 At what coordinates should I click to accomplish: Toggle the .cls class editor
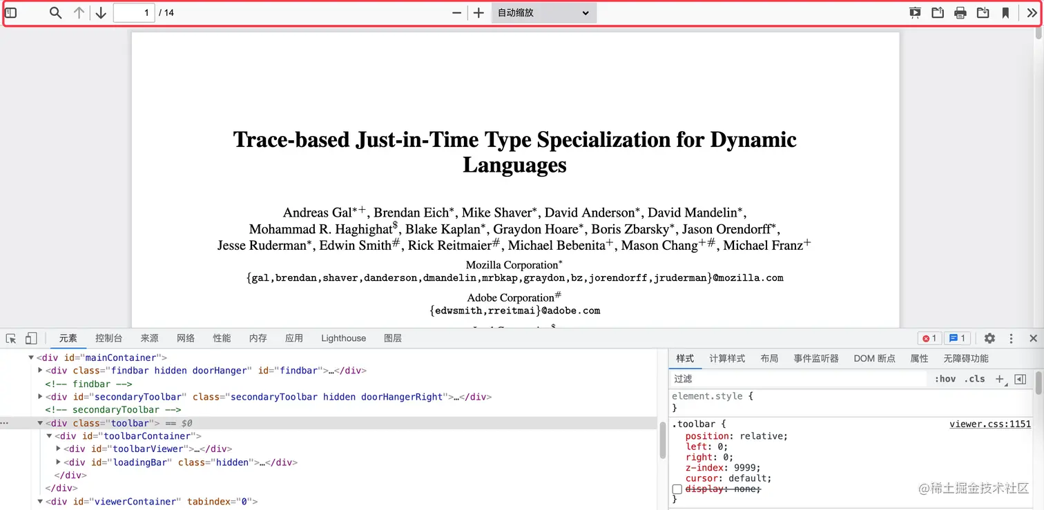click(975, 379)
